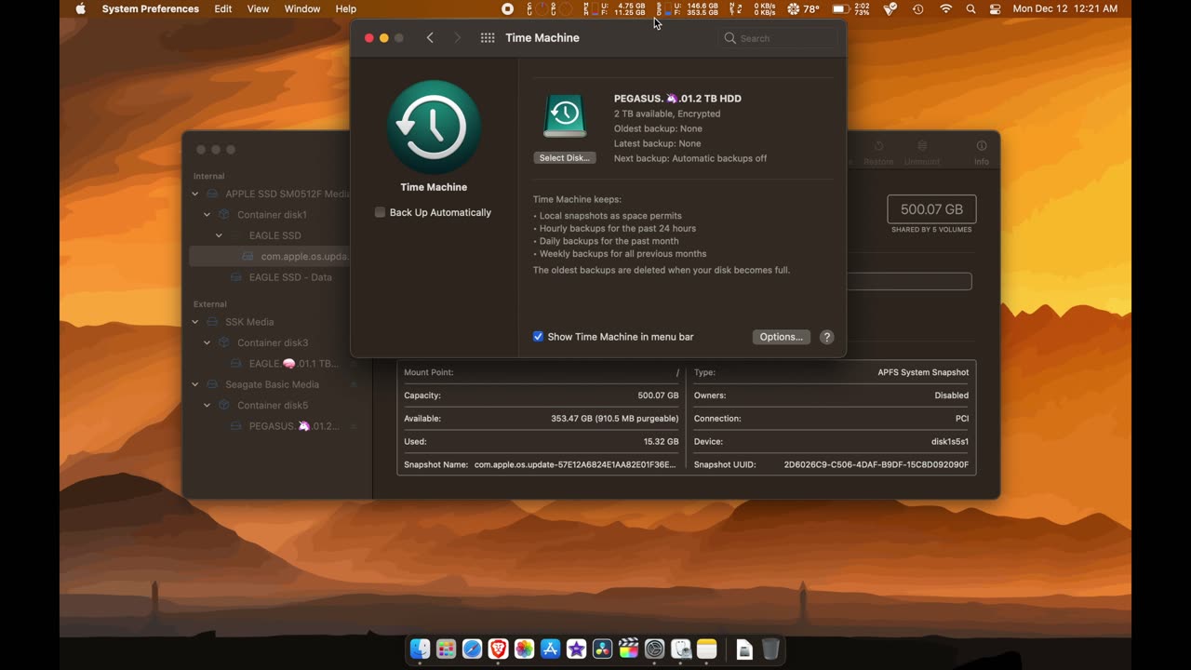Viewport: 1191px width, 670px height.
Task: Select Seagate Basic Media in sidebar
Action: click(x=272, y=384)
